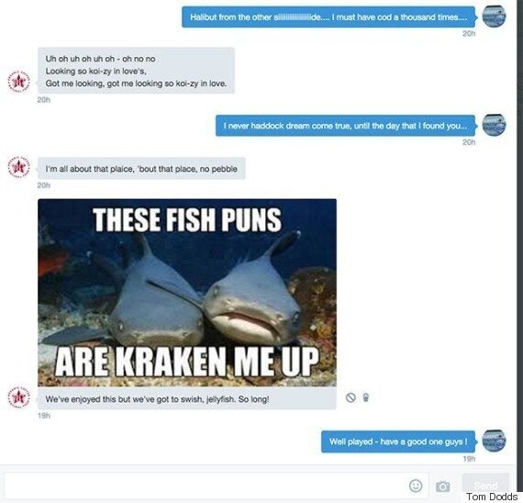The image size is (523, 503).
Task: Click the blue Halibut from the other side bubble
Action: point(328,17)
